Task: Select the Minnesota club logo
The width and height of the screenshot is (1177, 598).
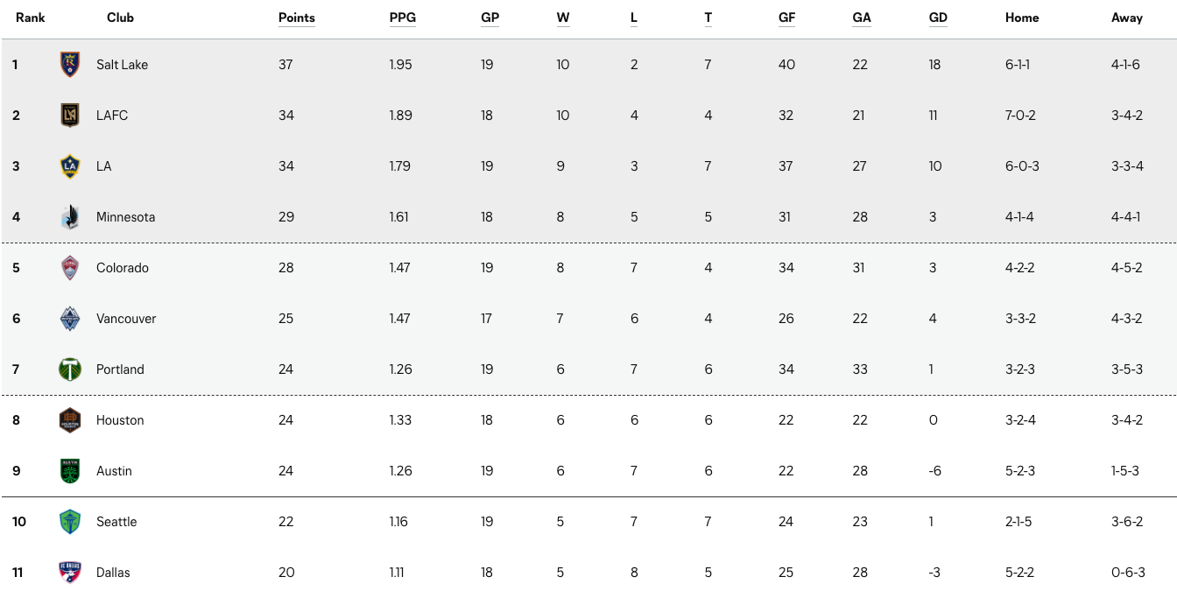Action: pyautogui.click(x=70, y=217)
